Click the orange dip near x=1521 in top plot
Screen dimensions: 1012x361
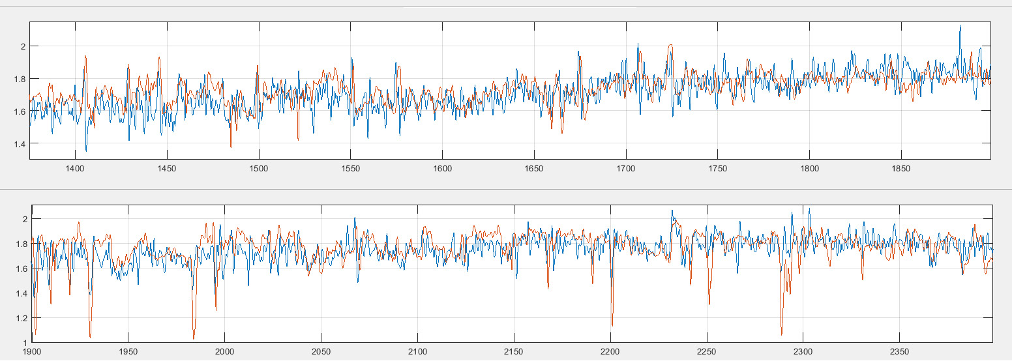click(298, 139)
